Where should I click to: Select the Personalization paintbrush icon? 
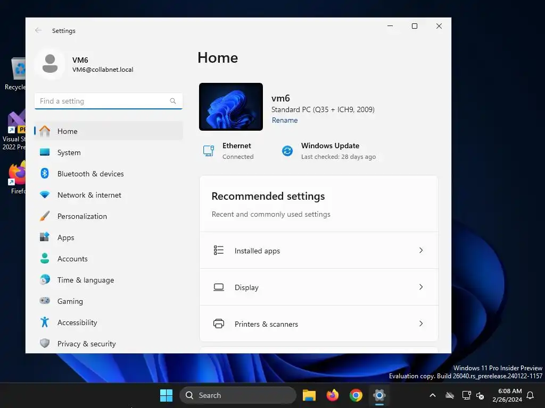coord(45,216)
